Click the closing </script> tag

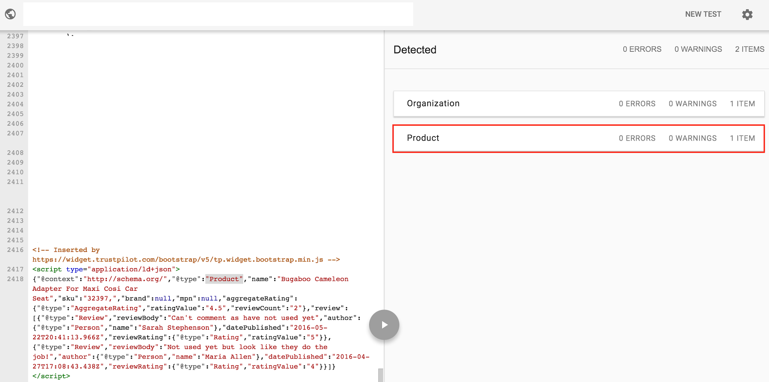tap(51, 376)
